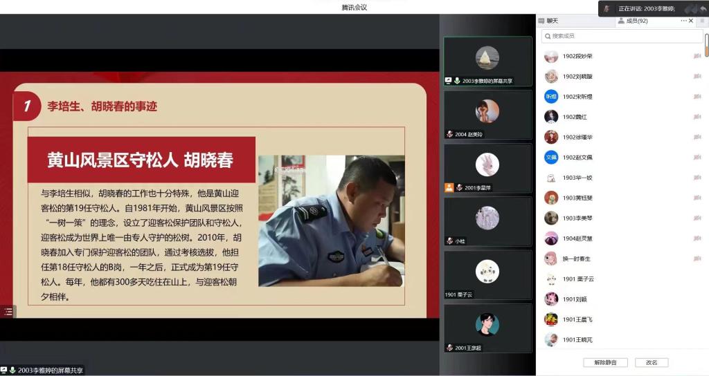Click the search icon in member search box
The width and height of the screenshot is (709, 376).
pos(547,36)
